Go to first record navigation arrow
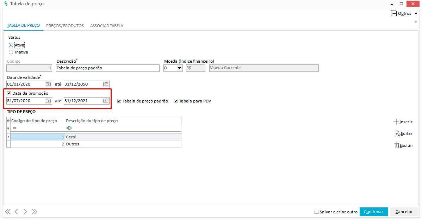The height and width of the screenshot is (219, 422). click(8, 212)
